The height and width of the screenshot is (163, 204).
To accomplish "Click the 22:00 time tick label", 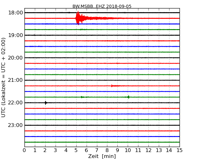I will pyautogui.click(x=15, y=103).
